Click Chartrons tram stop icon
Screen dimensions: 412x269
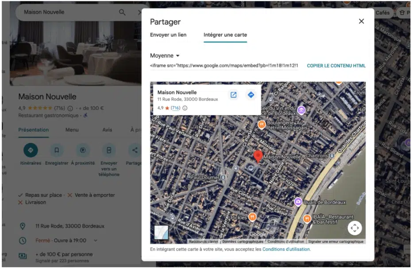click(x=332, y=156)
